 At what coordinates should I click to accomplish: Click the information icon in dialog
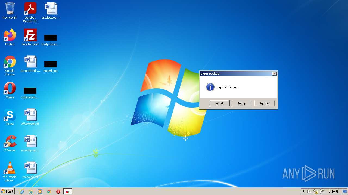coord(210,87)
